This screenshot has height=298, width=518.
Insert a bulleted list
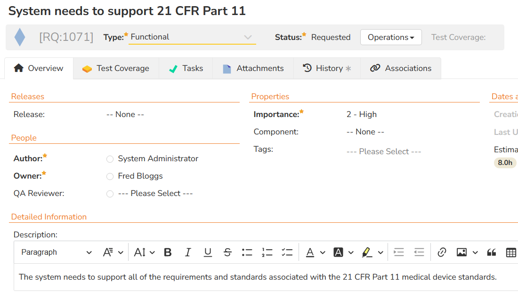point(247,252)
